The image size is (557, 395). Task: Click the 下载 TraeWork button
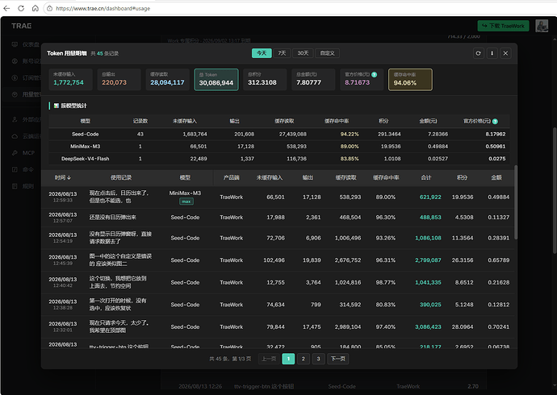(504, 26)
